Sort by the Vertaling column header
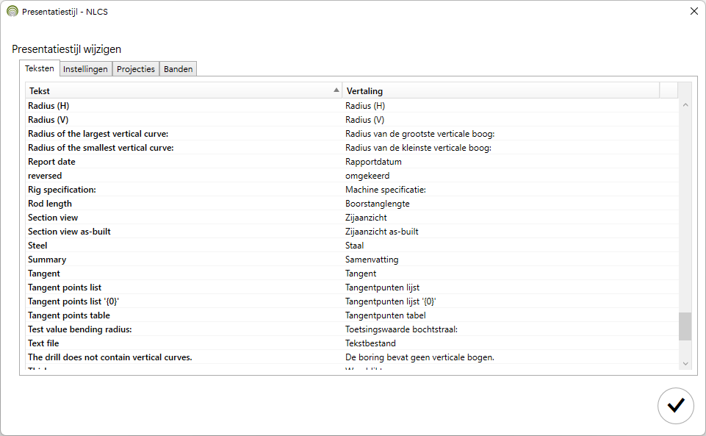706x436 pixels. click(x=501, y=90)
